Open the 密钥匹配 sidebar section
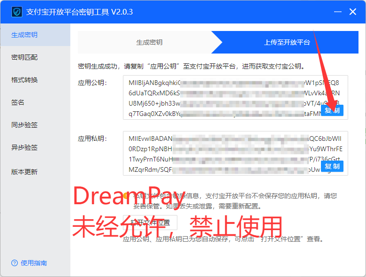This screenshot has width=366, height=277. click(24, 57)
